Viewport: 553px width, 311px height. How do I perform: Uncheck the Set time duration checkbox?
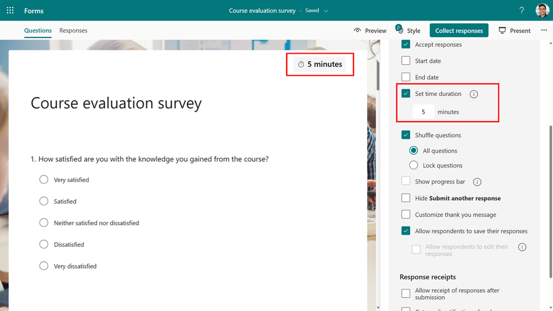click(406, 94)
